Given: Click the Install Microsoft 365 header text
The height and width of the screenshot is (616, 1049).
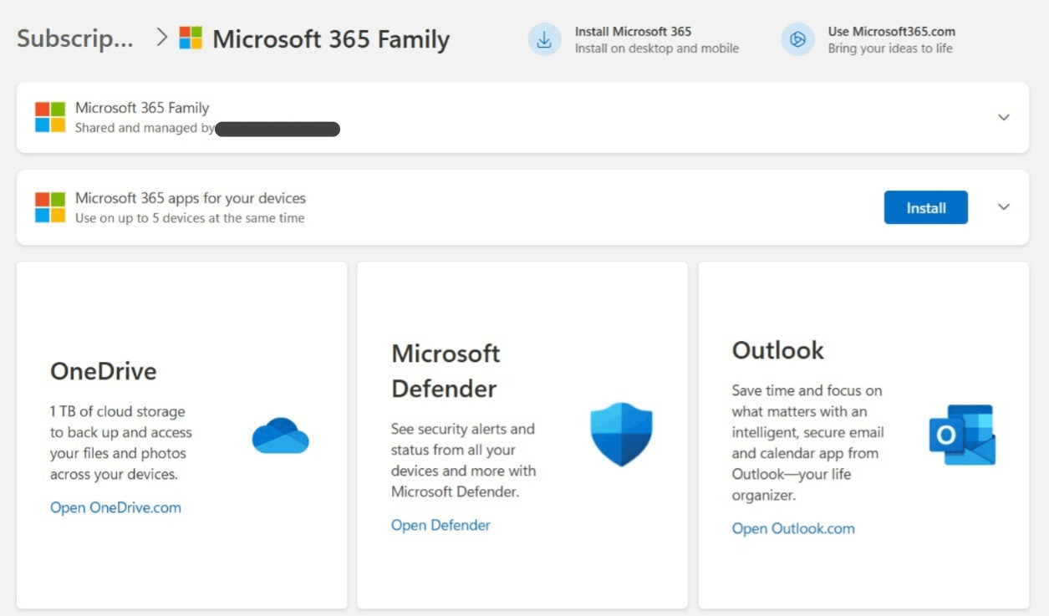Looking at the screenshot, I should [632, 32].
